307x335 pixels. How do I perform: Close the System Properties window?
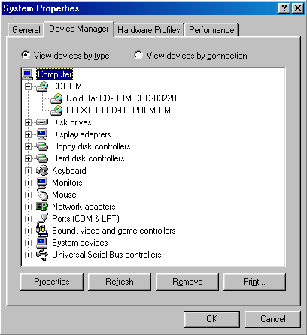pyautogui.click(x=298, y=8)
